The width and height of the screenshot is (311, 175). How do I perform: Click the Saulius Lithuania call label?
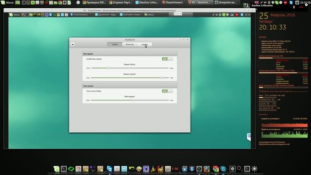[x=262, y=5]
